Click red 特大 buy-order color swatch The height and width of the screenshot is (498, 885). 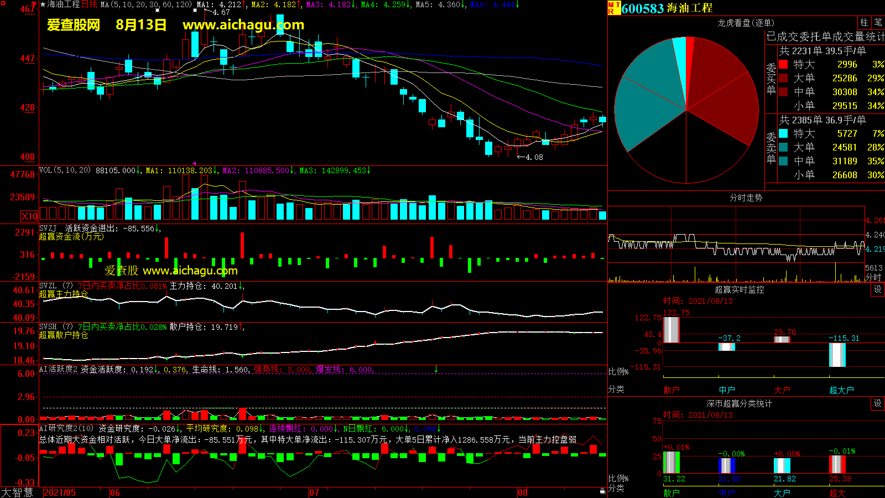[x=783, y=65]
